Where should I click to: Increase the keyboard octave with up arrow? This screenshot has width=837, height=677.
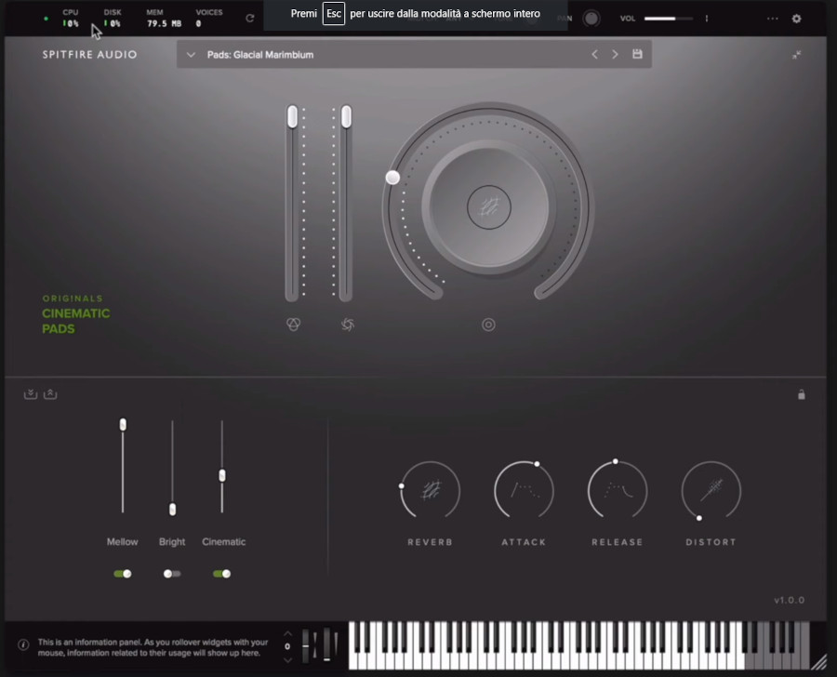tap(287, 633)
